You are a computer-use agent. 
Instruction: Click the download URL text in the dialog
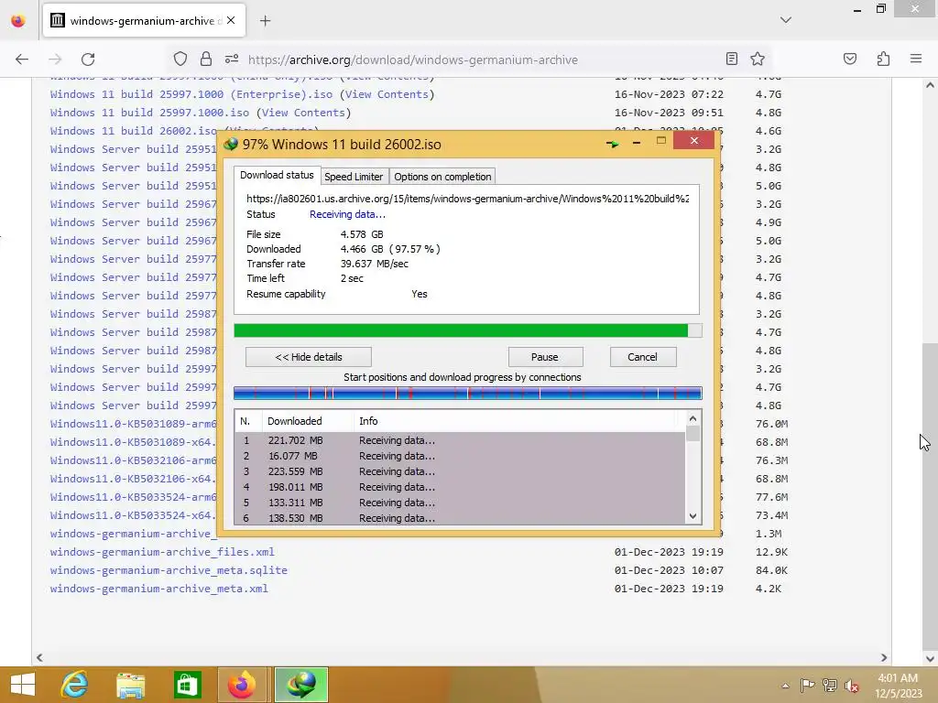pyautogui.click(x=467, y=199)
